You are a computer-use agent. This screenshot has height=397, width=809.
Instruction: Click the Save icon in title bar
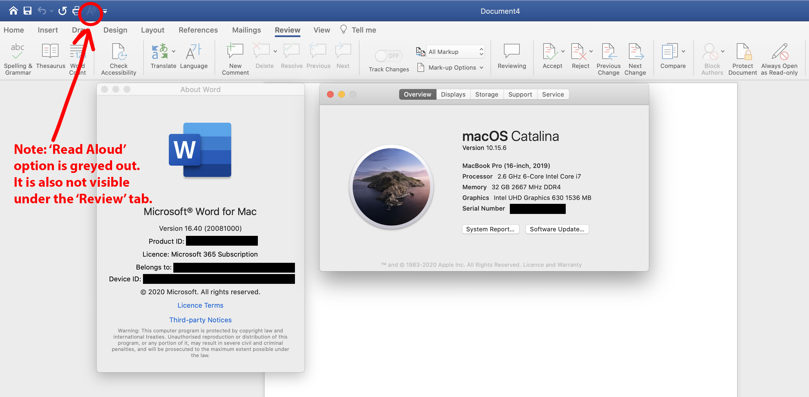[27, 11]
